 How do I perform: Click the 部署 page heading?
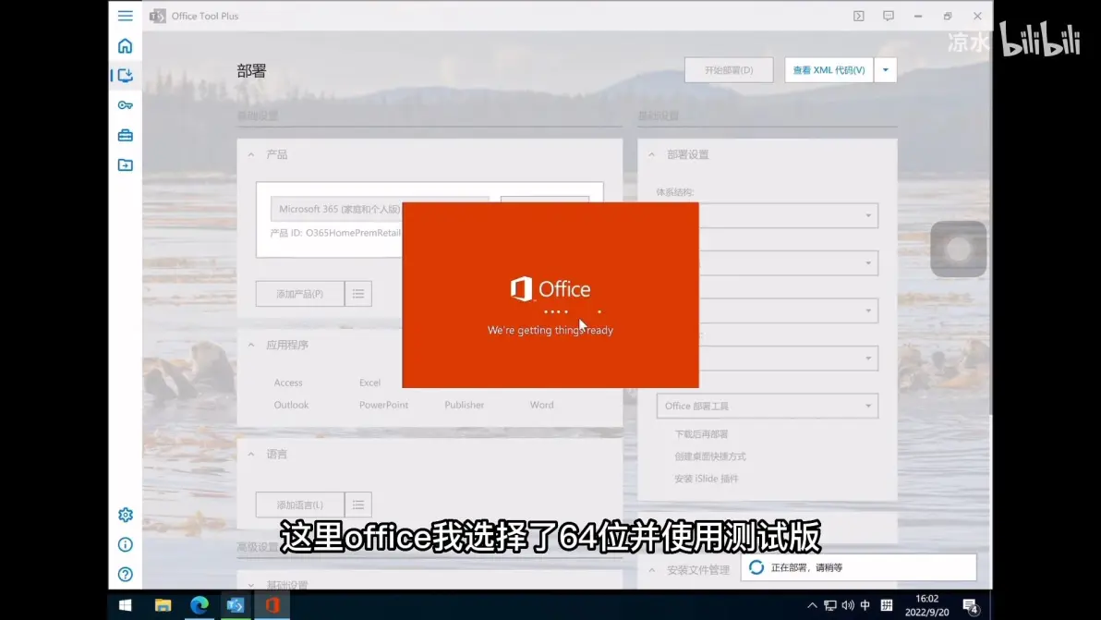[x=251, y=71]
